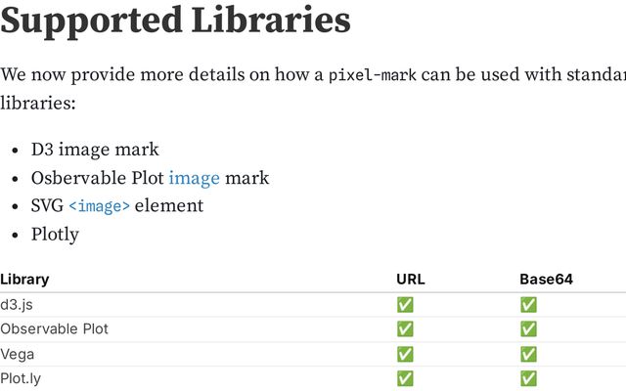626x391 pixels.
Task: Click Observable Plot URL checkmark icon
Action: click(405, 329)
